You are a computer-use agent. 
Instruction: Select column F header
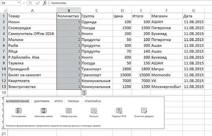pyautogui.click(x=167, y=11)
